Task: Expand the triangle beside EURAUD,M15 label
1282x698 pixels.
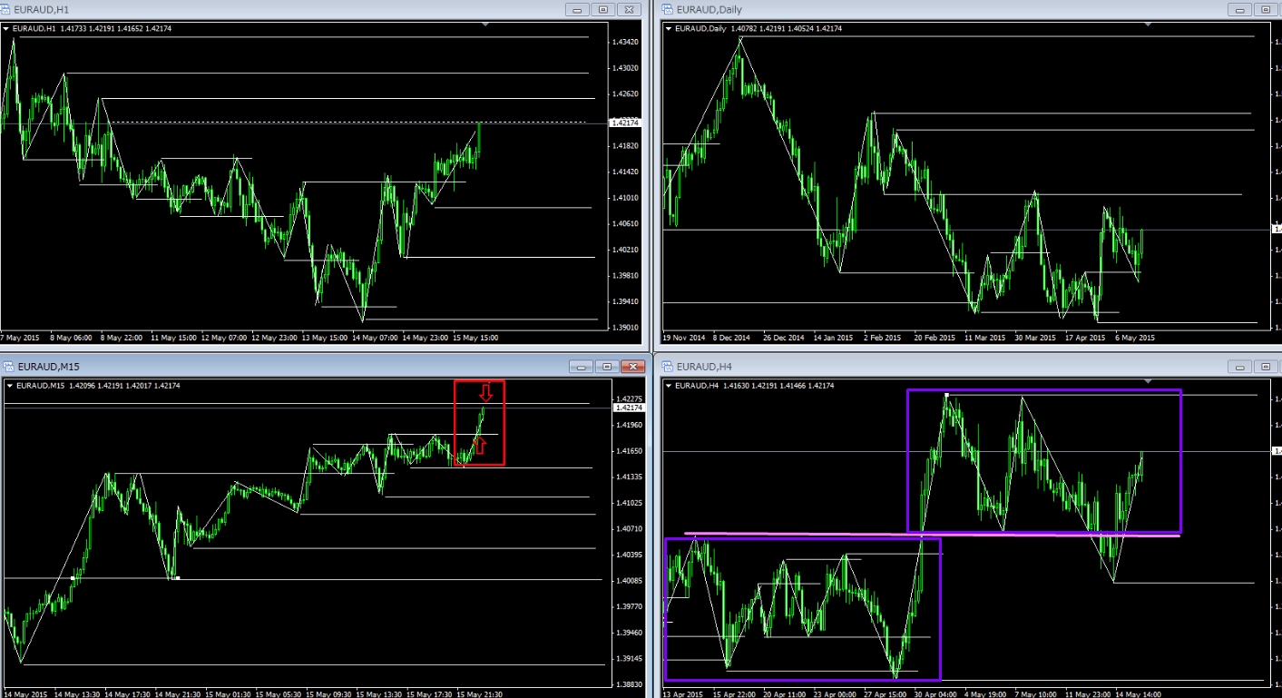Action: (8, 386)
